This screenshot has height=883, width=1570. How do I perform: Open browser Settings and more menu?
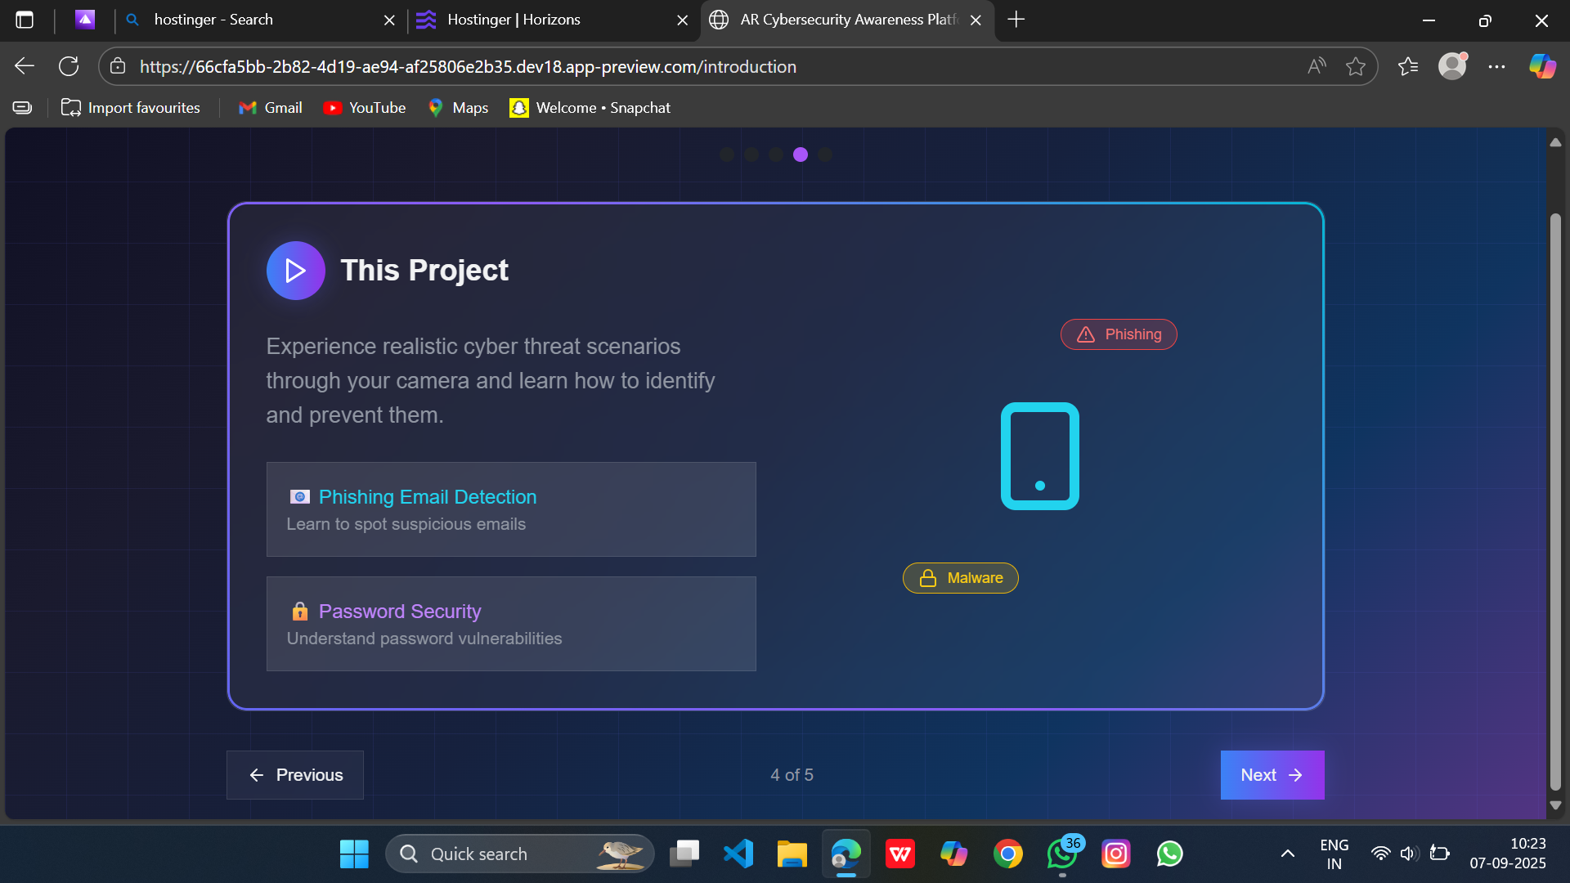(1496, 67)
